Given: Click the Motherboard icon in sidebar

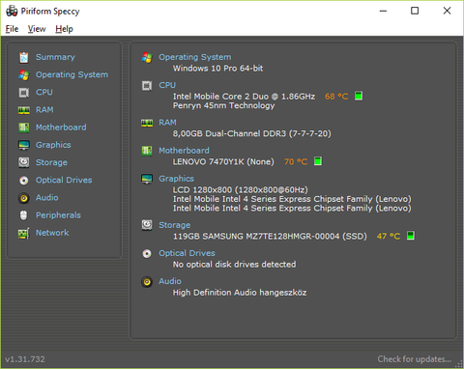Looking at the screenshot, I should pos(24,128).
